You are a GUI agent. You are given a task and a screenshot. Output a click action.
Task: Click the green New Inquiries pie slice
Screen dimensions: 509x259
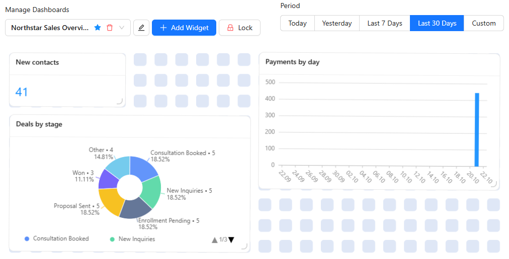(151, 192)
